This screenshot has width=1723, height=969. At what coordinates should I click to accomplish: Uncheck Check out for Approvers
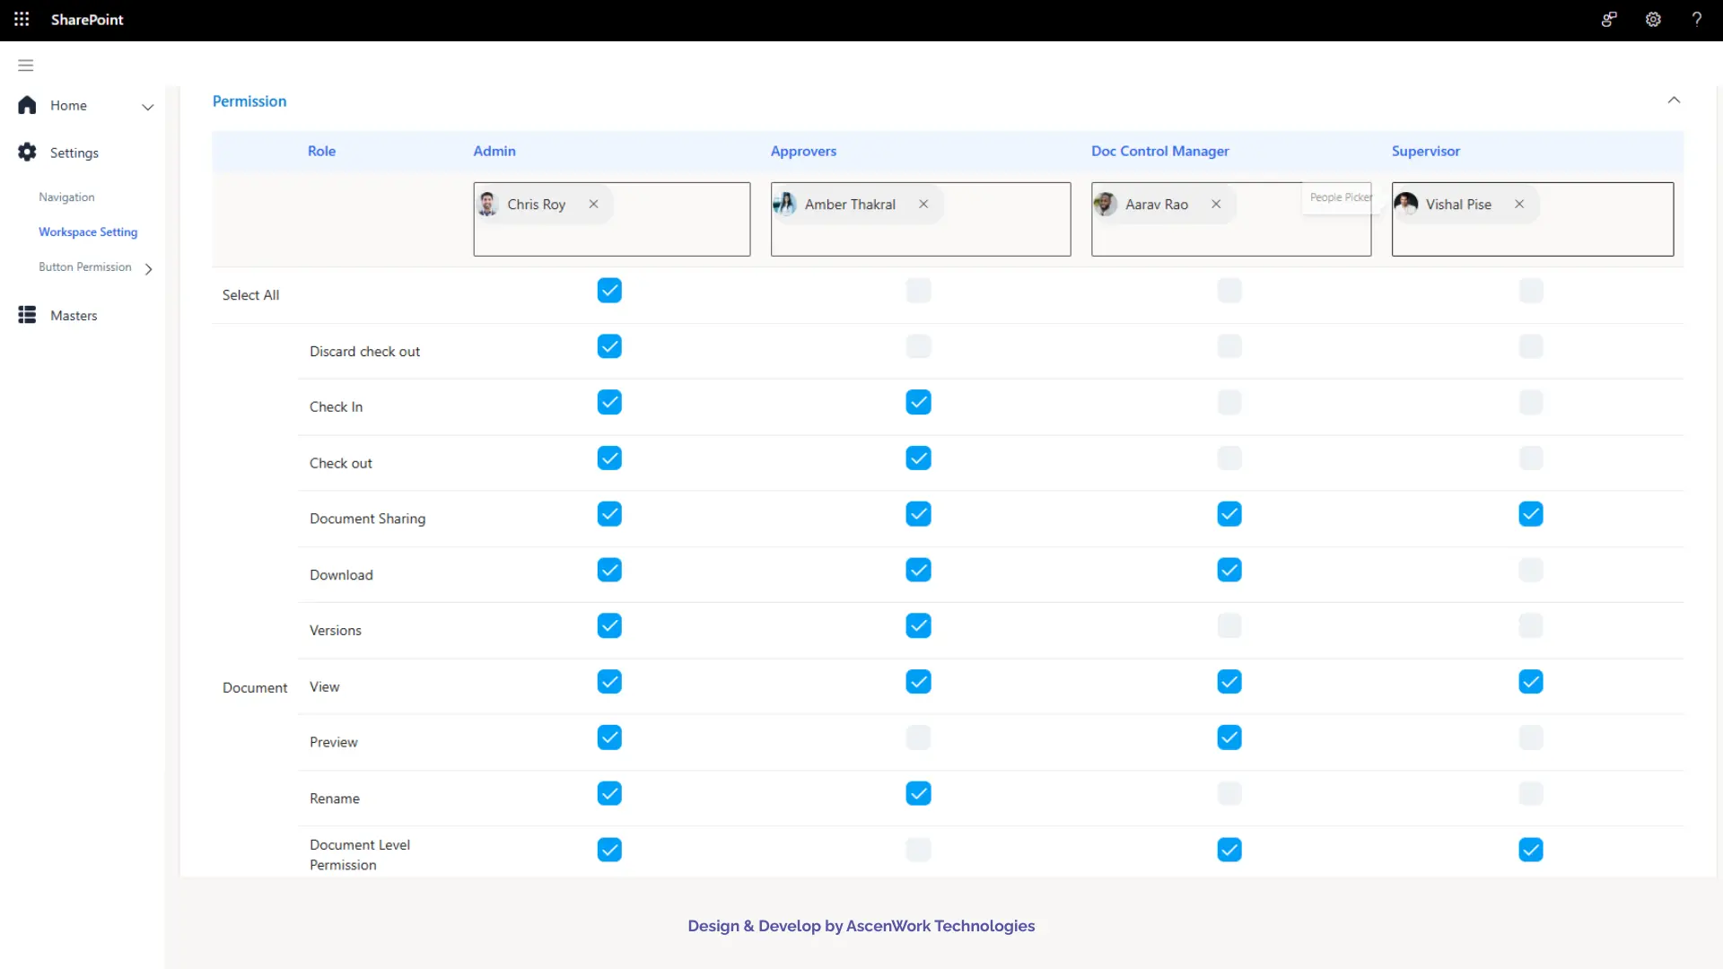point(918,458)
